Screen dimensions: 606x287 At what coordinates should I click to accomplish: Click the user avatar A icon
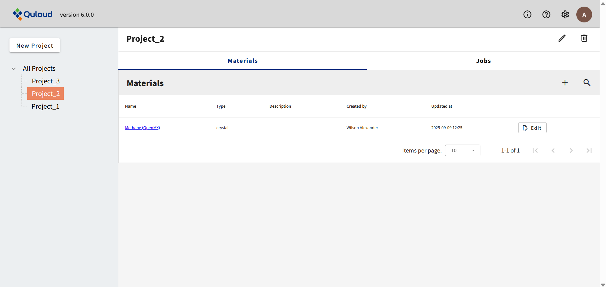(x=584, y=15)
